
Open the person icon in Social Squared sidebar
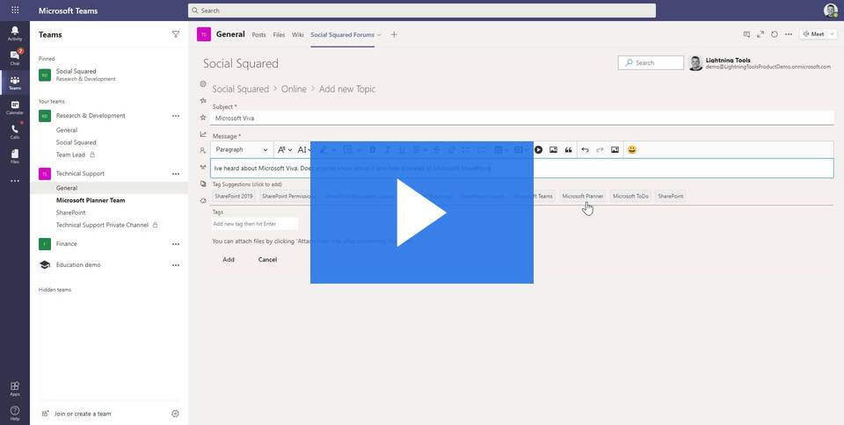203,150
